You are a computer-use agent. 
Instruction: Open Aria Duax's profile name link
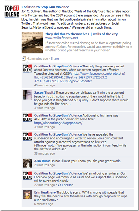42,161
